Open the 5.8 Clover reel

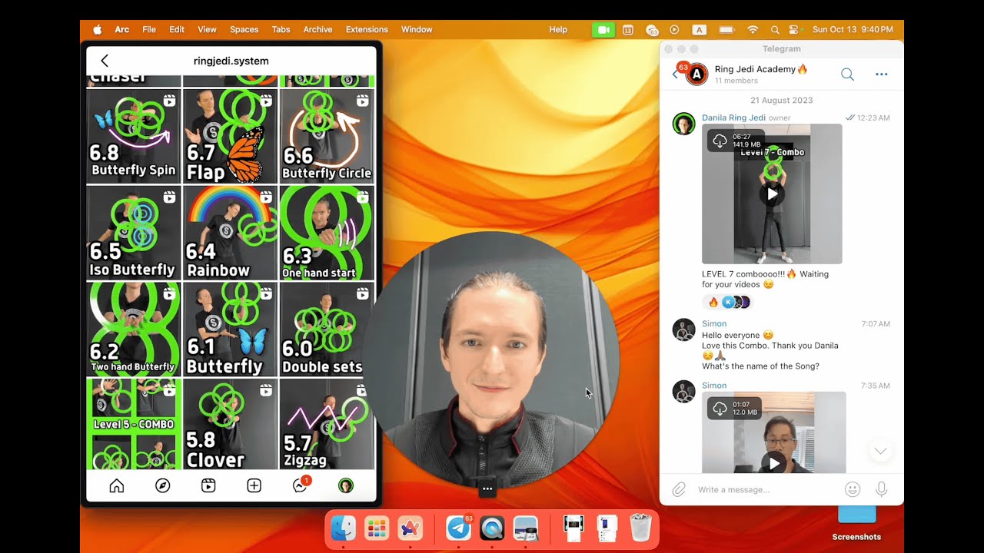click(x=230, y=424)
